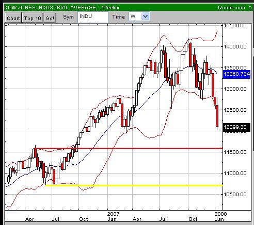Click the yellow horizontal support line near 10700
The image size is (254, 225).
tap(134, 185)
